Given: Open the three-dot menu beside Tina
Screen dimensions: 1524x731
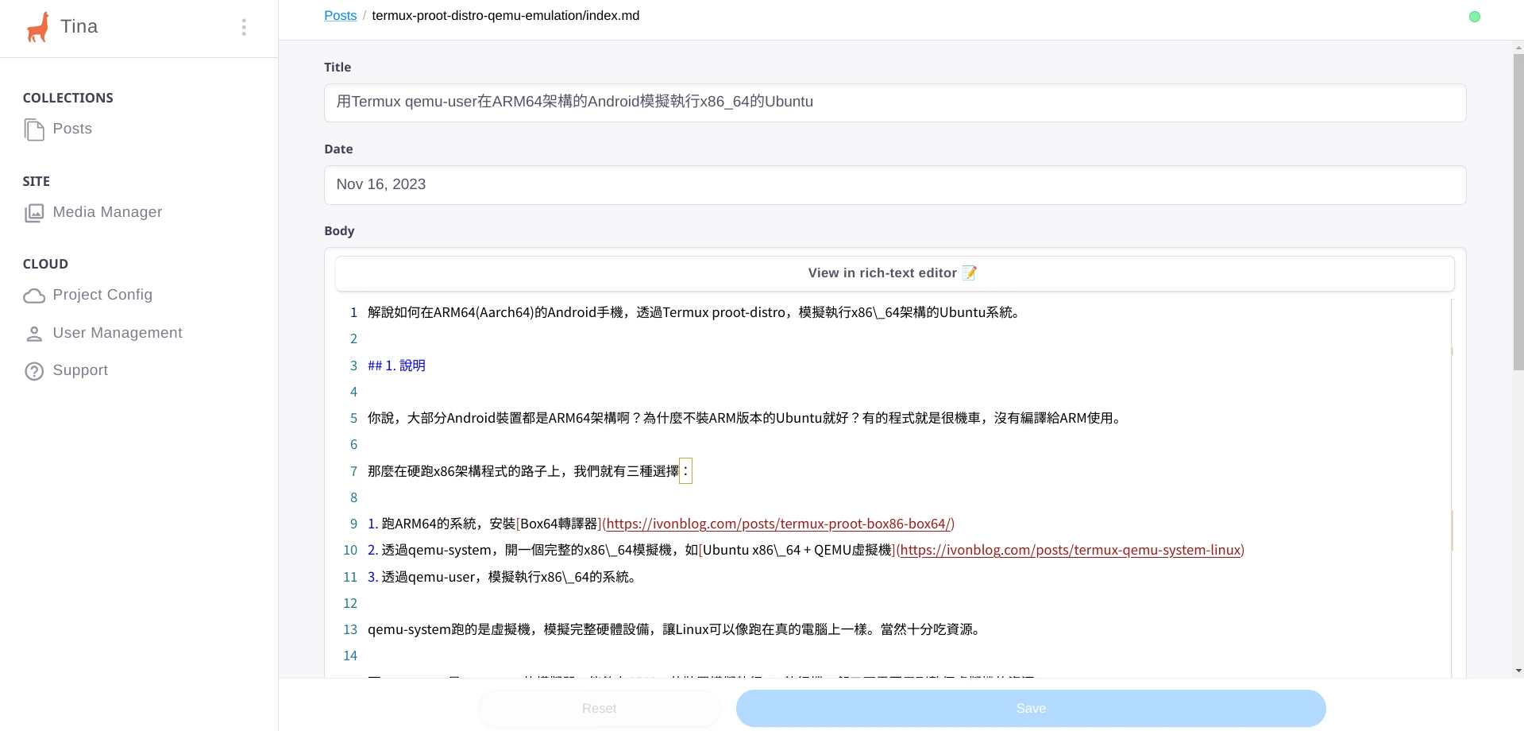Looking at the screenshot, I should (244, 28).
